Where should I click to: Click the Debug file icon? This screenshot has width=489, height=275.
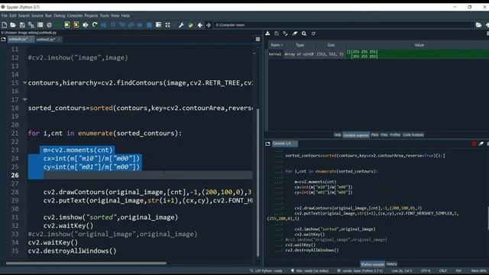click(104, 25)
